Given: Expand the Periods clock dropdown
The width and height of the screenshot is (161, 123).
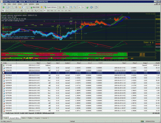Looking at the screenshot, I should point(92,7).
